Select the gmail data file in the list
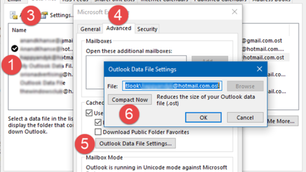 [x=46, y=40]
